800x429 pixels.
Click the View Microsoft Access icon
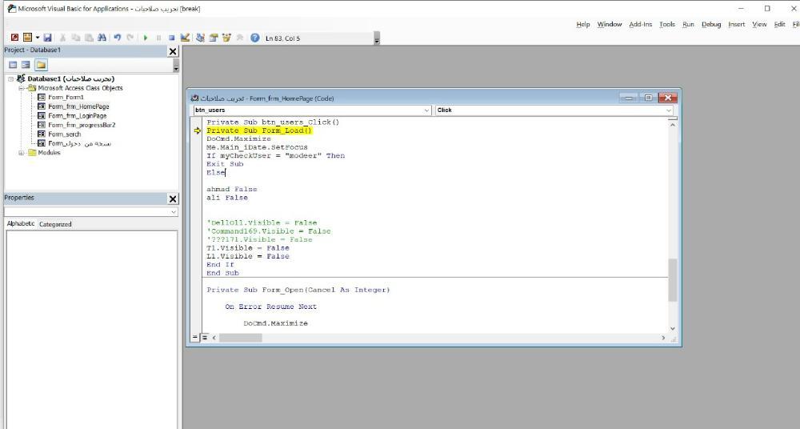[x=14, y=38]
